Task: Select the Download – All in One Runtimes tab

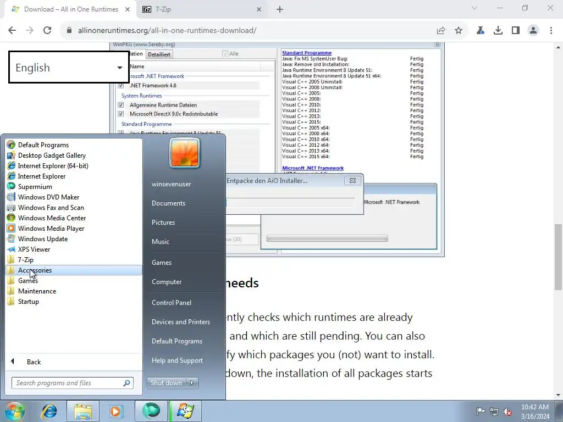Action: pyautogui.click(x=71, y=9)
